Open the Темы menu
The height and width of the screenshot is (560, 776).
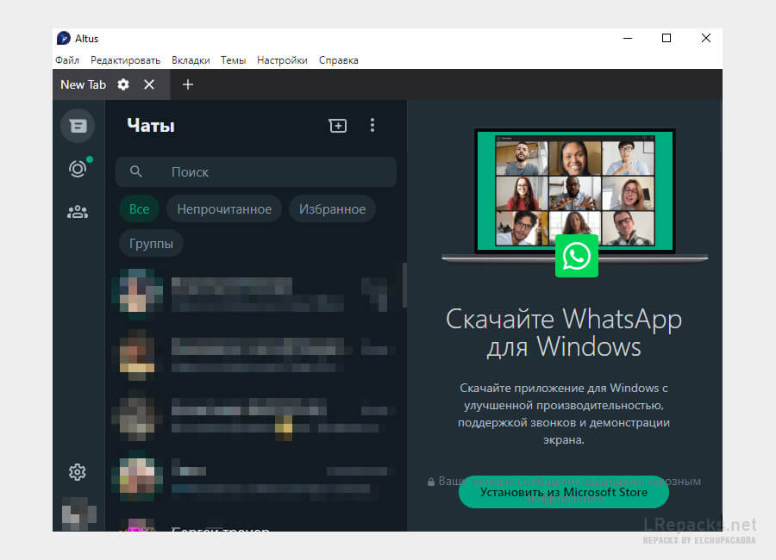point(233,60)
